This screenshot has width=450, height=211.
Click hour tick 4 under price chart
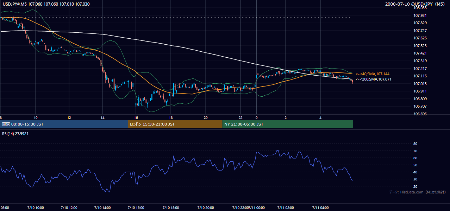coord(320,117)
